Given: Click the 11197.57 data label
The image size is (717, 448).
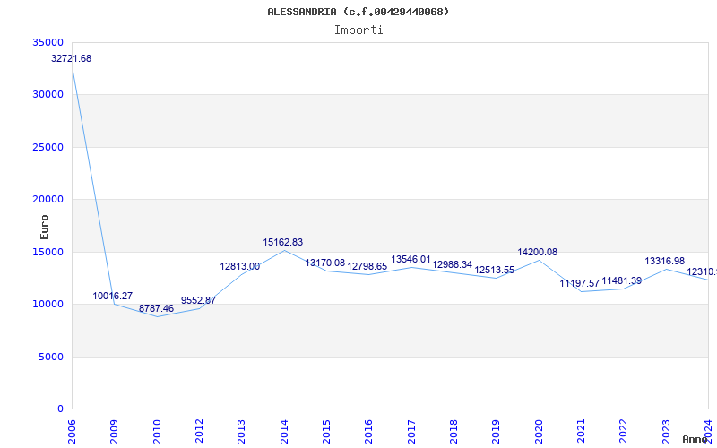Looking at the screenshot, I should tap(579, 283).
